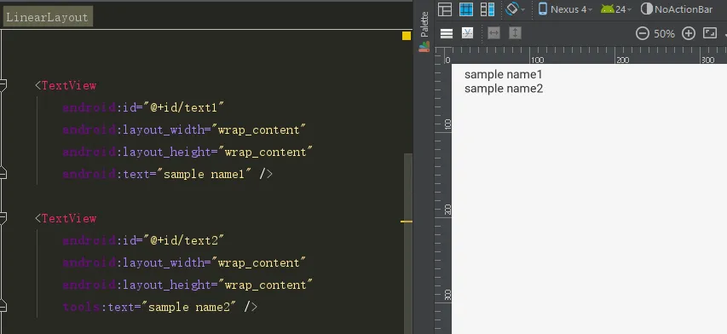Click the LinearLayout breadcrumb

pyautogui.click(x=47, y=17)
